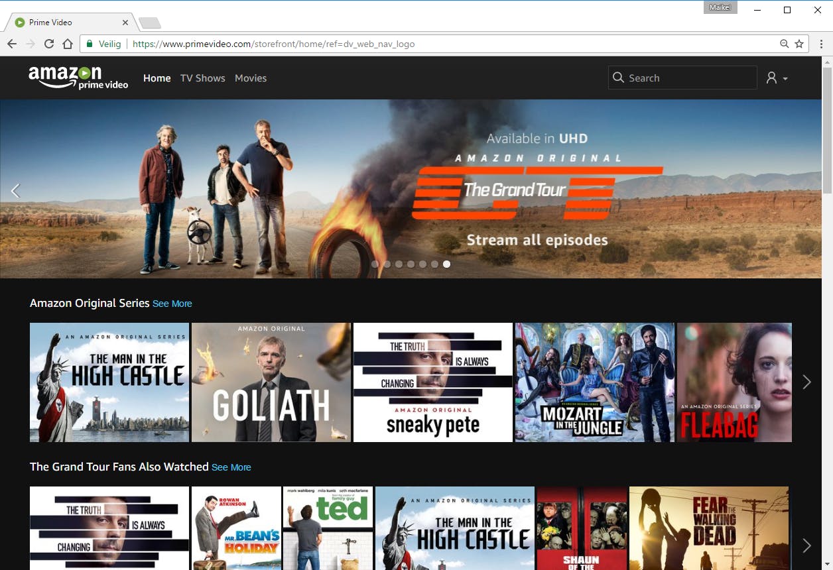Focus the Search input field

coord(682,78)
